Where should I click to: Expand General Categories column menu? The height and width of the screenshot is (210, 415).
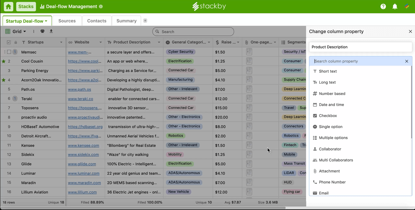point(209,42)
